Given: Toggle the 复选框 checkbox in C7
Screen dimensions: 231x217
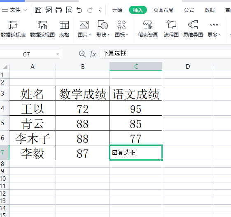Looking at the screenshot, I should (x=114, y=152).
